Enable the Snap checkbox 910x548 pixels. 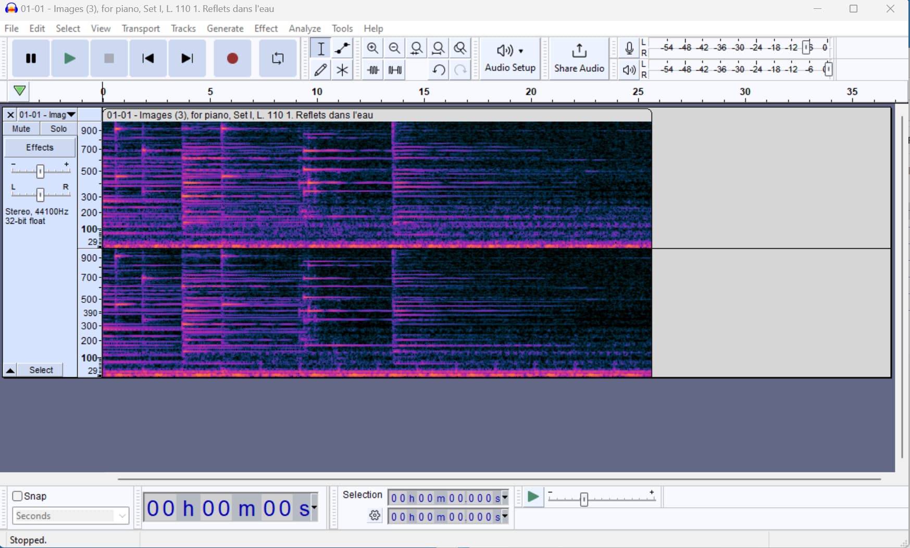click(x=18, y=496)
